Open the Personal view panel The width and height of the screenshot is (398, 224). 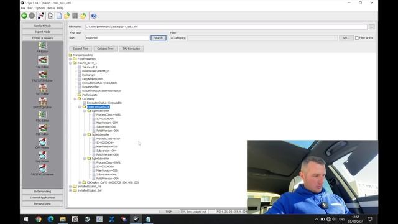(42, 203)
